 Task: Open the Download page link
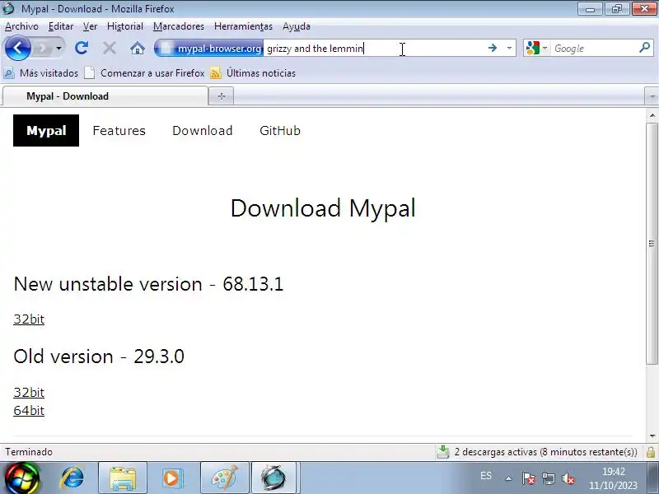coord(203,131)
